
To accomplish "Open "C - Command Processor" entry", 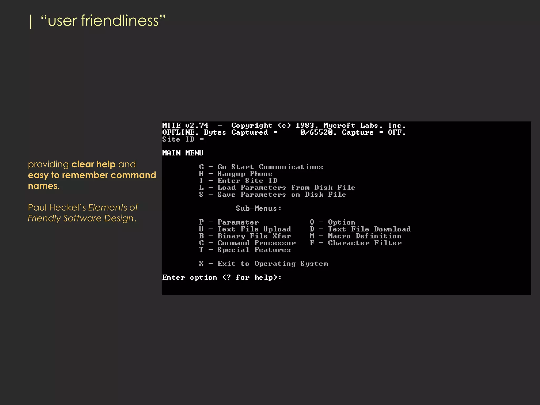I will 247,243.
